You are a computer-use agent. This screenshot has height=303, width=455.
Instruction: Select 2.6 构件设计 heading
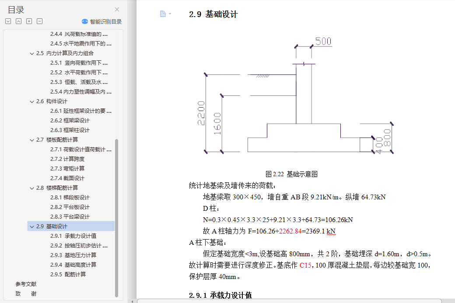click(x=52, y=101)
